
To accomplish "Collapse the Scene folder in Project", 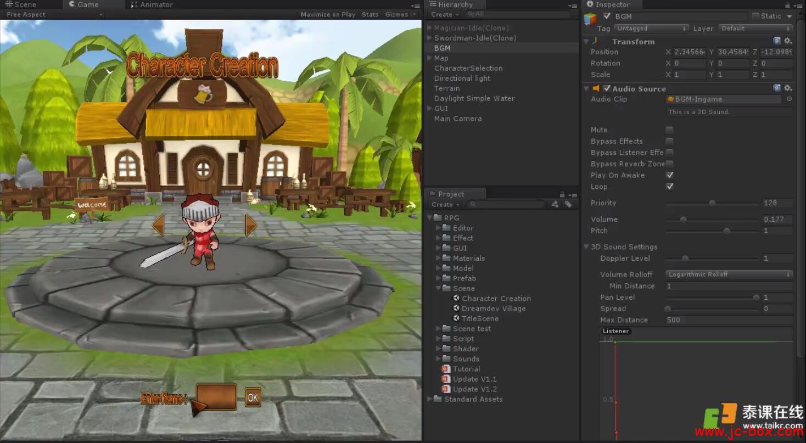I will point(439,288).
